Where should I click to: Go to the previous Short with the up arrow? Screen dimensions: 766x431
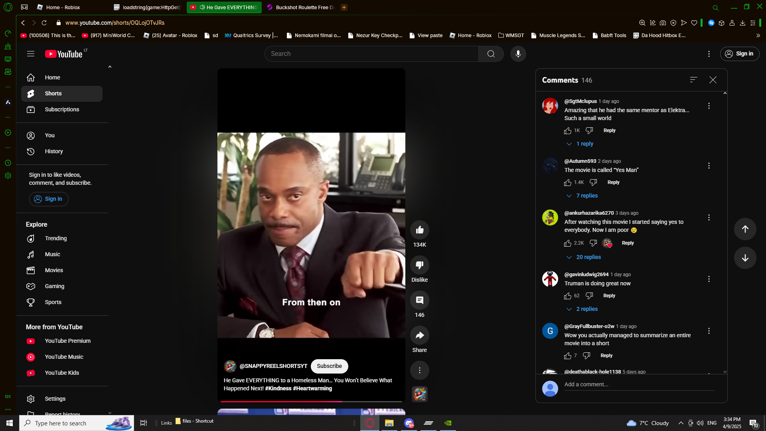pos(745,229)
